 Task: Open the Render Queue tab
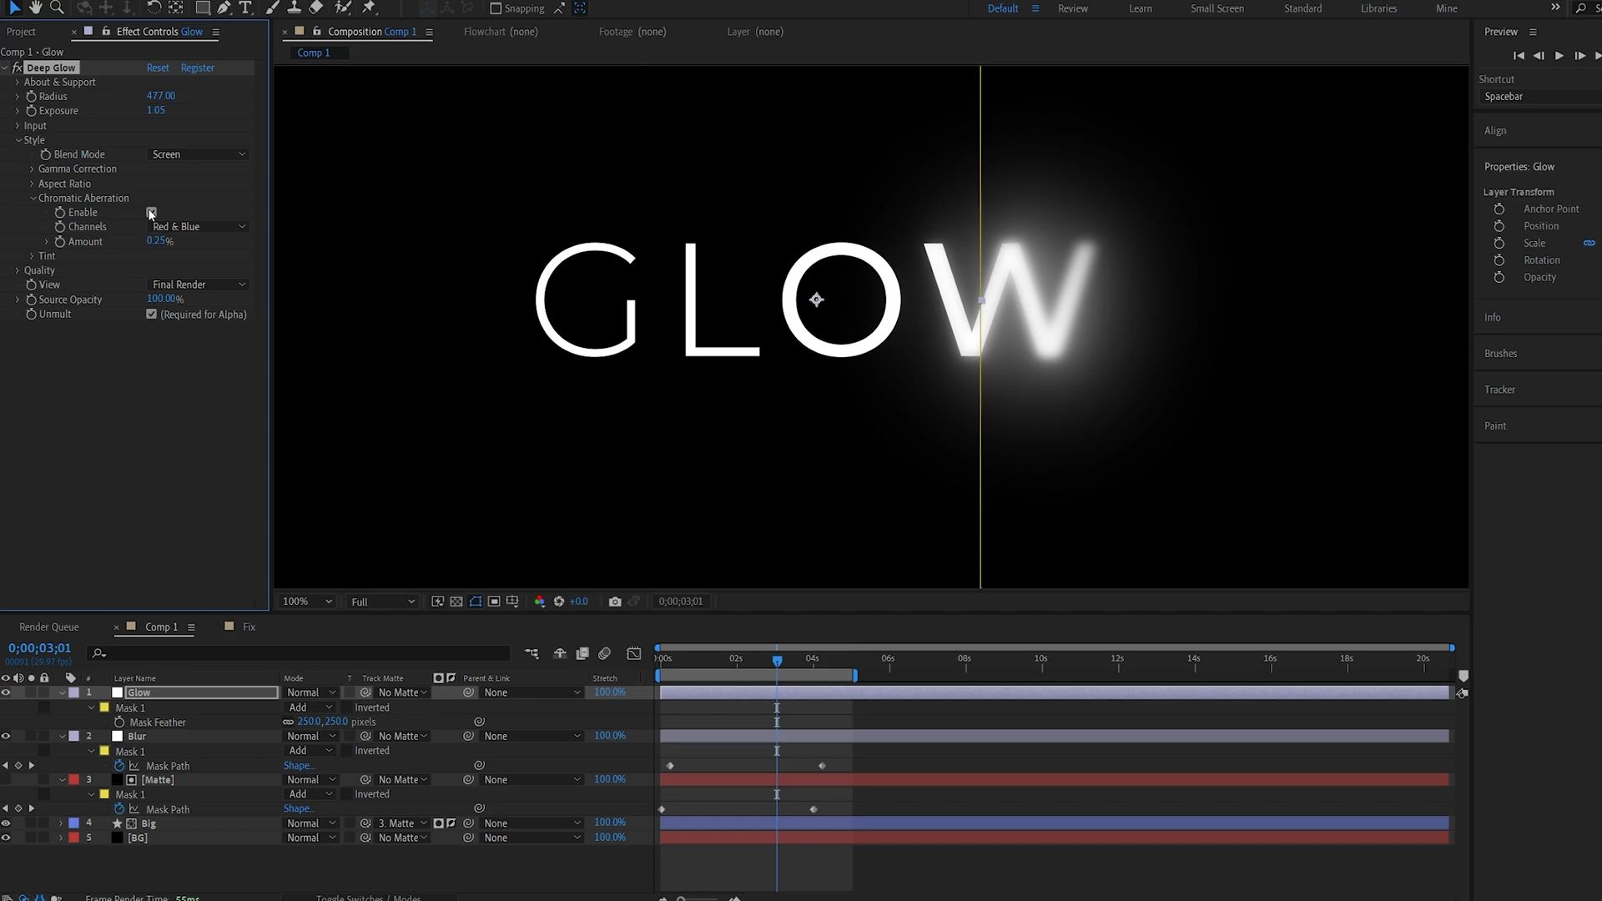(x=48, y=627)
